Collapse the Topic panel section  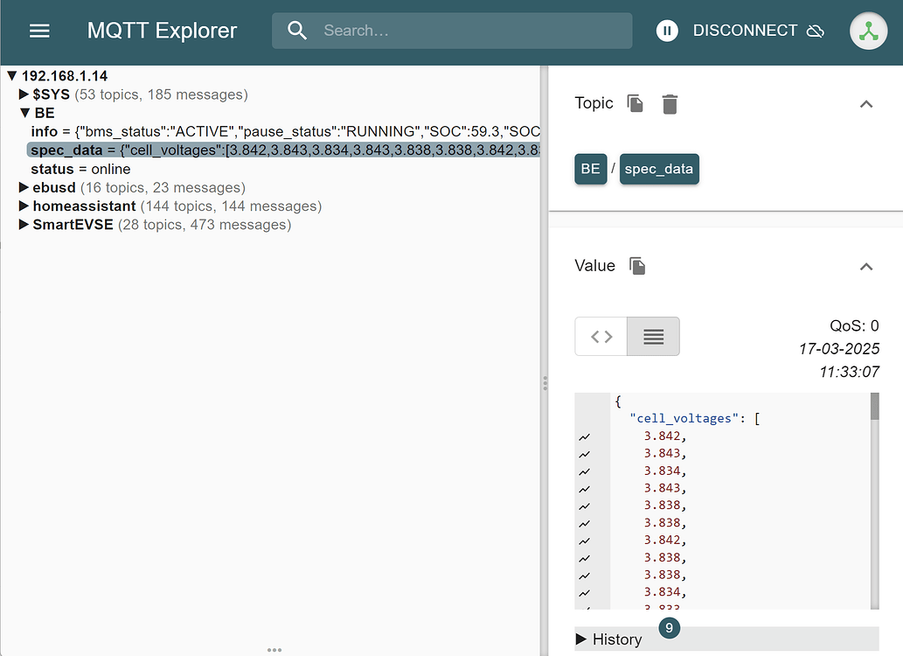(x=865, y=104)
